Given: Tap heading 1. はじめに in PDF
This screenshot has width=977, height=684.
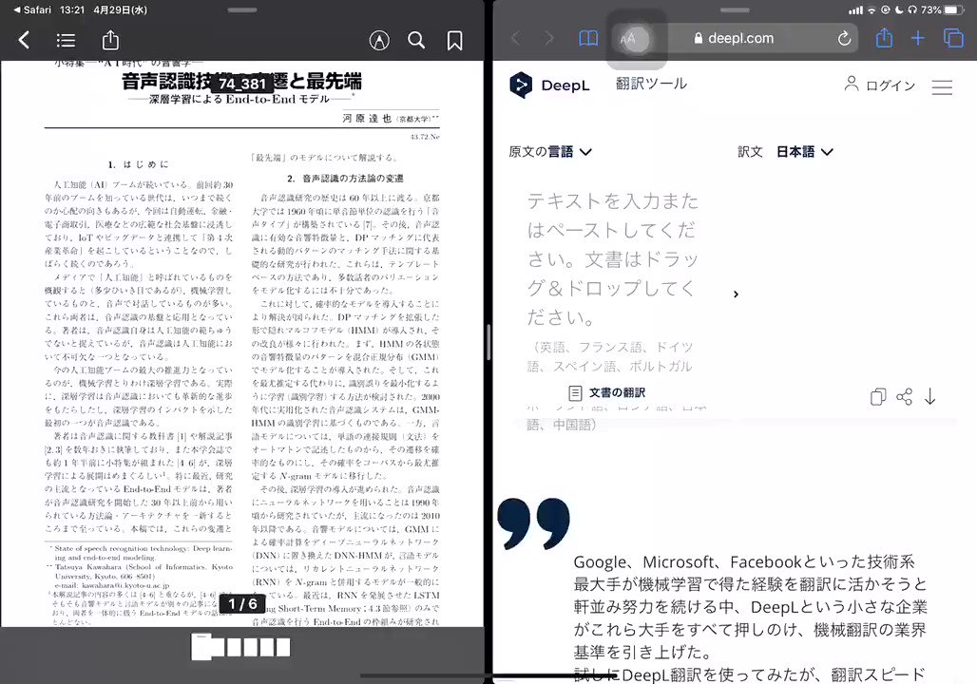Looking at the screenshot, I should coord(138,164).
